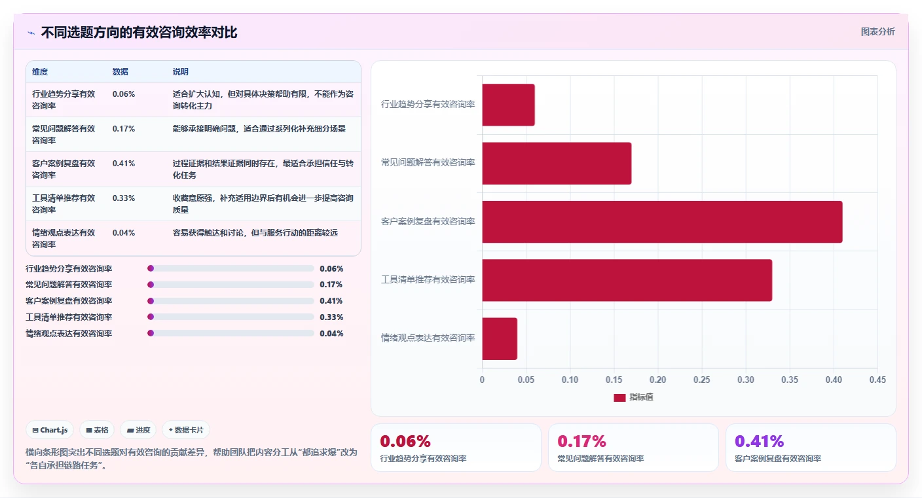
Task: Select the 0.17% table cell
Action: click(x=124, y=128)
